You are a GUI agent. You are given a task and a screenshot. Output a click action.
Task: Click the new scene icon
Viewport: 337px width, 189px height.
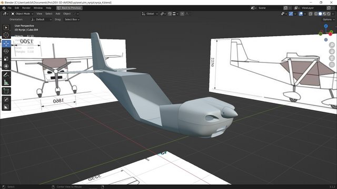(285, 8)
